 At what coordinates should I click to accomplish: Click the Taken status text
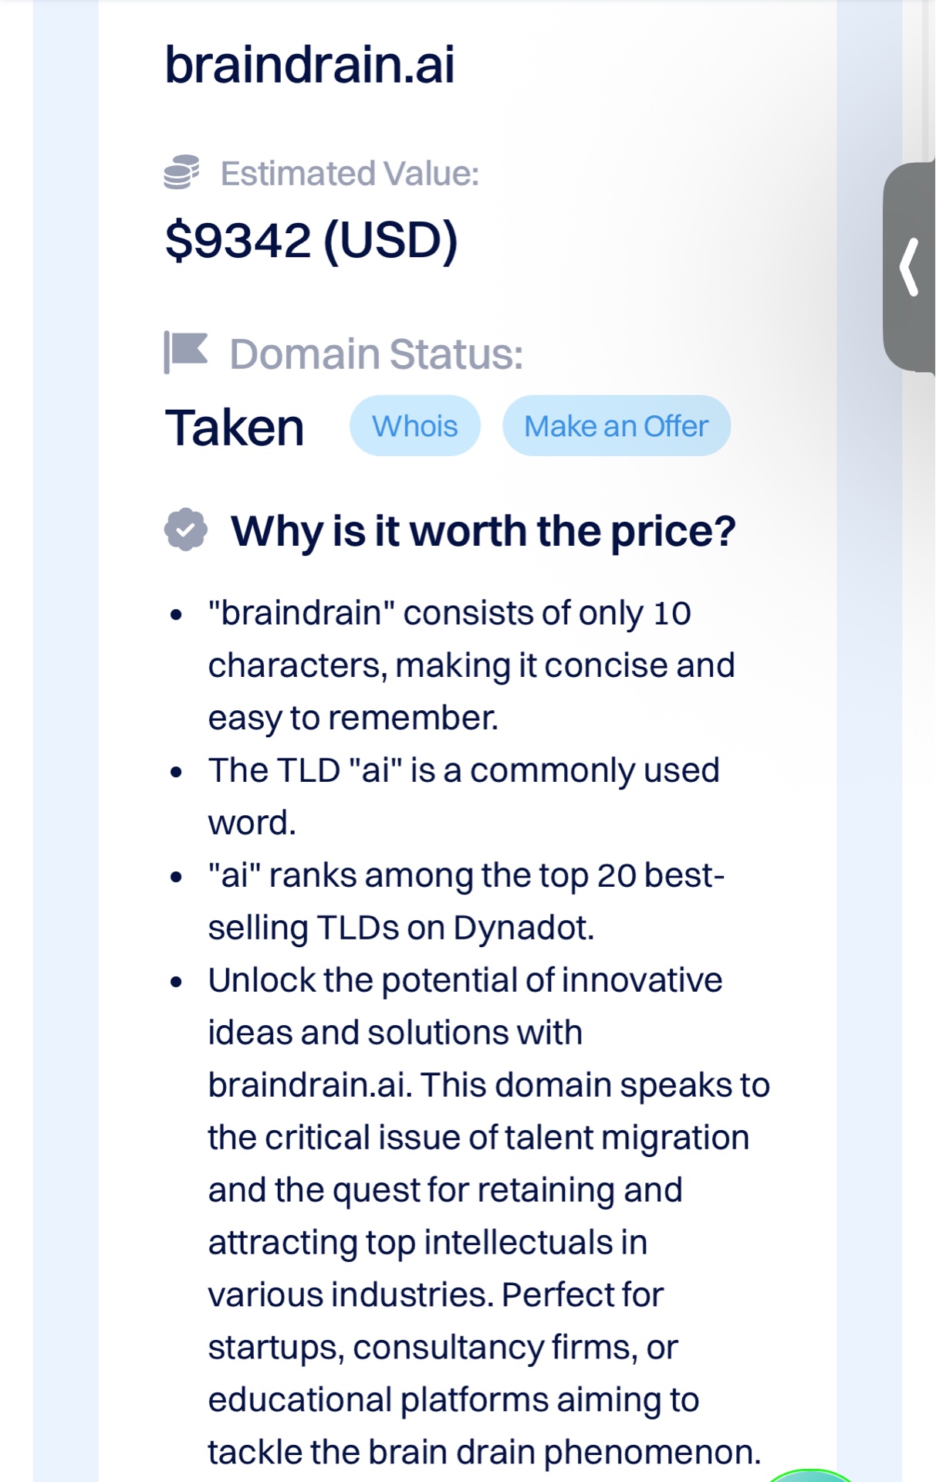(235, 427)
